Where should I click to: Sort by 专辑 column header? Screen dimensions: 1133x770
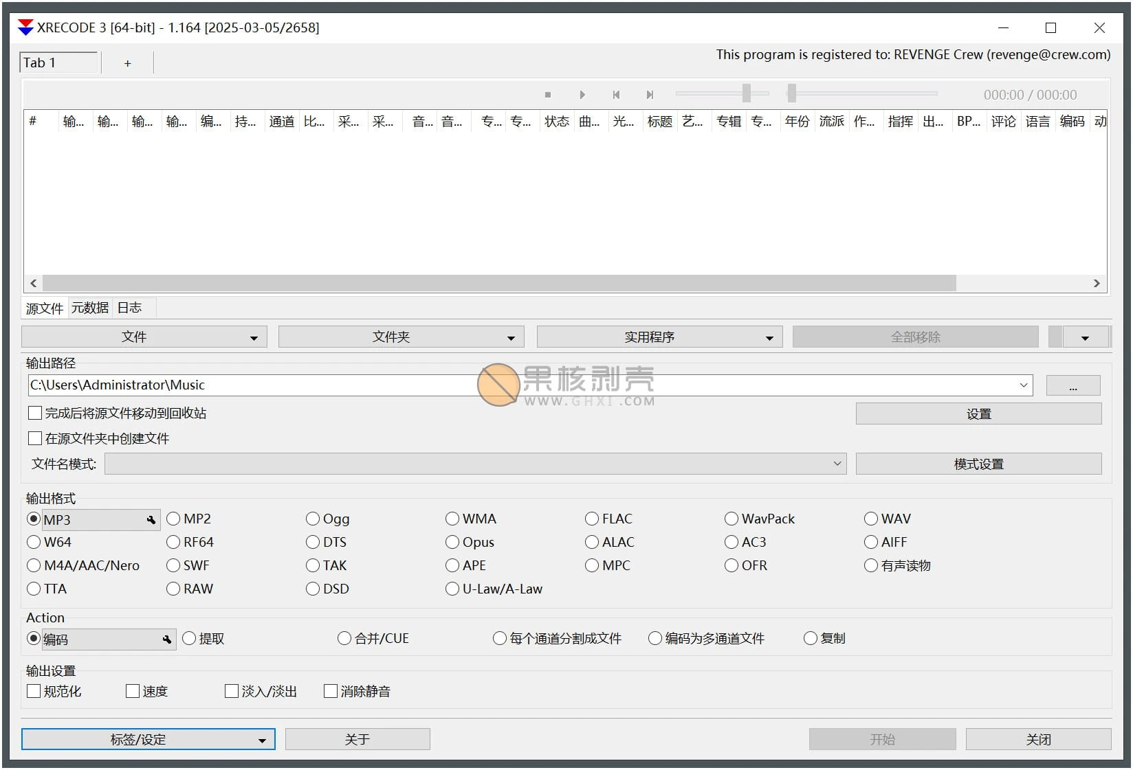[x=729, y=122]
